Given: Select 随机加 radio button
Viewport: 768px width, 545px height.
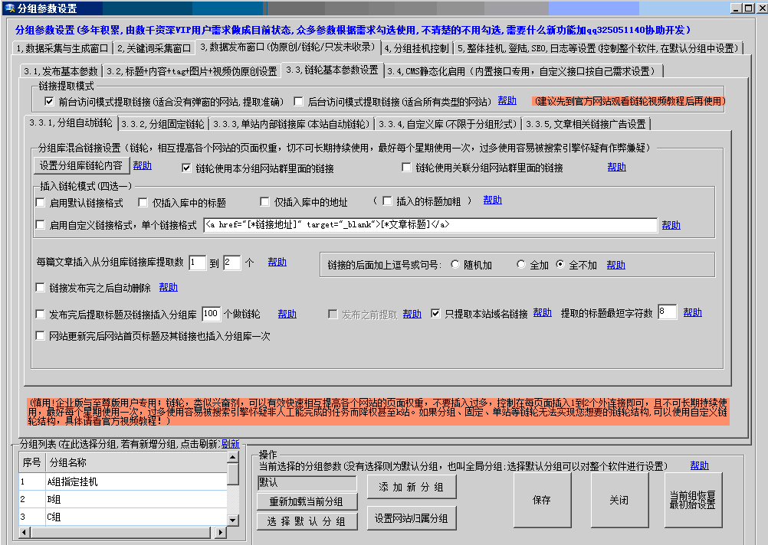Looking at the screenshot, I should pos(455,264).
